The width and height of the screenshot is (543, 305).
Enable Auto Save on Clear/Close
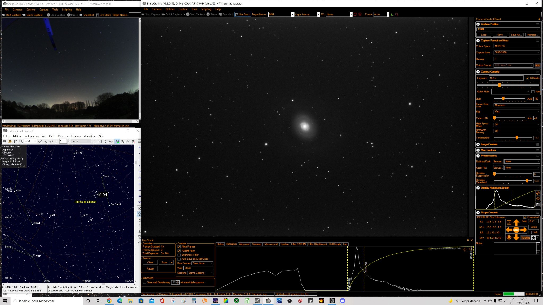179,259
